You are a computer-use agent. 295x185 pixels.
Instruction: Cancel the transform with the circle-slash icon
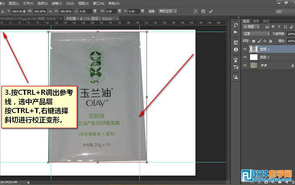click(203, 11)
